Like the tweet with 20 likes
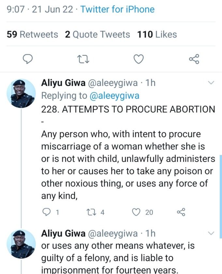The image size is (222, 274). [x=136, y=212]
